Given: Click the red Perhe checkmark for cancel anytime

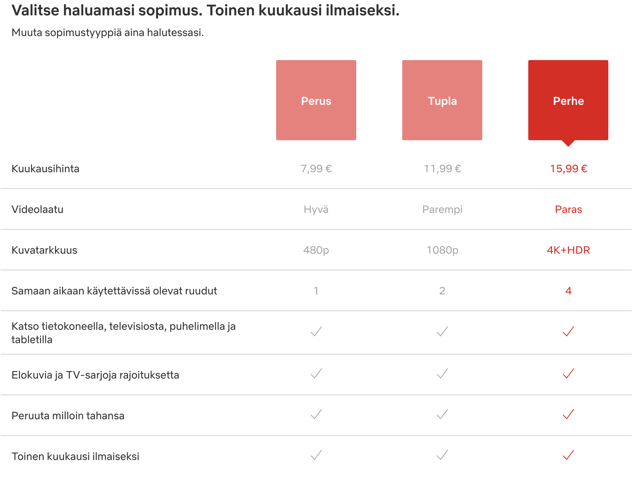Looking at the screenshot, I should (x=568, y=415).
